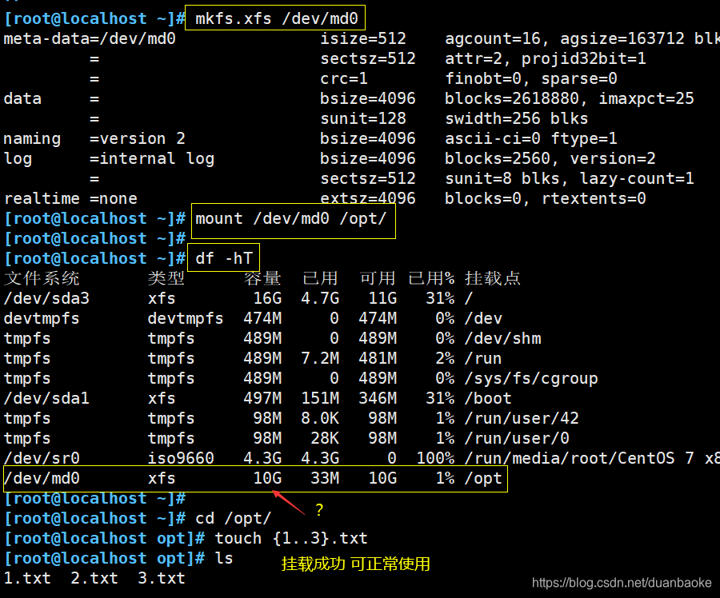Click the 'isize=512' value
Screen dimensions: 720x598
(x=363, y=38)
